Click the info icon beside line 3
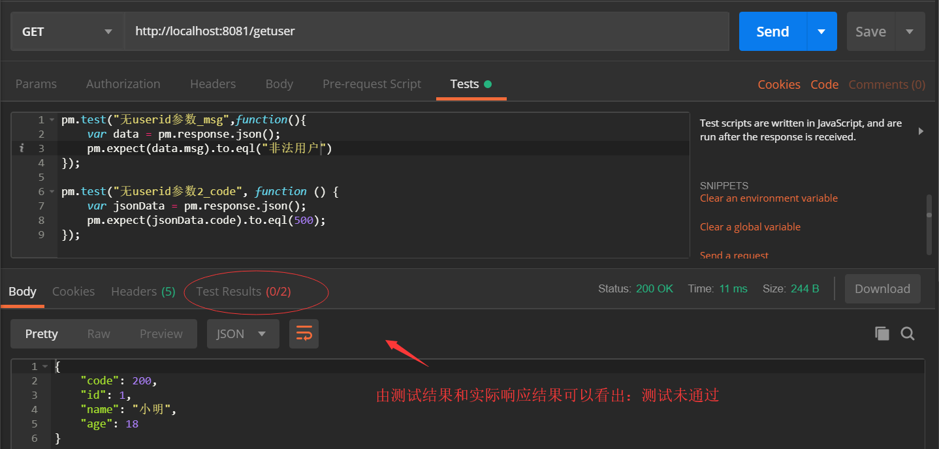 [21, 148]
